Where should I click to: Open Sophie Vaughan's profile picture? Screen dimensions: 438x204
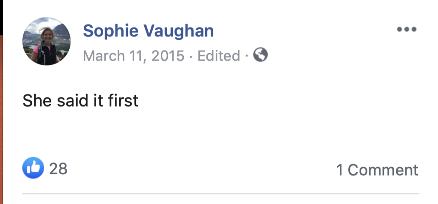[46, 41]
